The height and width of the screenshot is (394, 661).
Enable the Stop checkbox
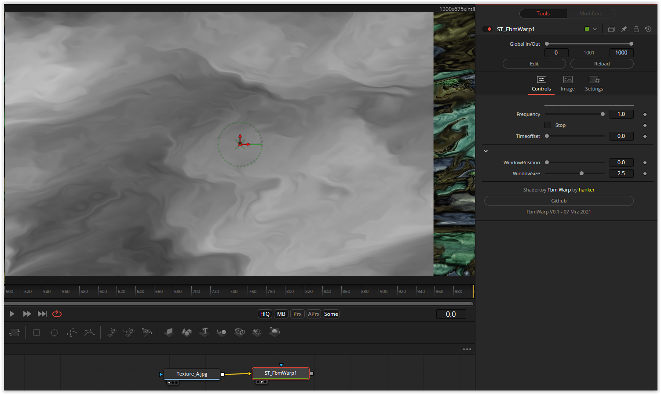548,125
